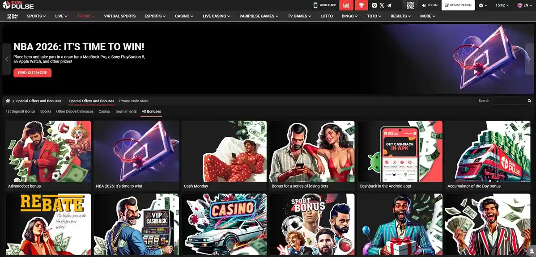The height and width of the screenshot is (257, 536).
Task: Open the EN language dropdown
Action: (523, 5)
